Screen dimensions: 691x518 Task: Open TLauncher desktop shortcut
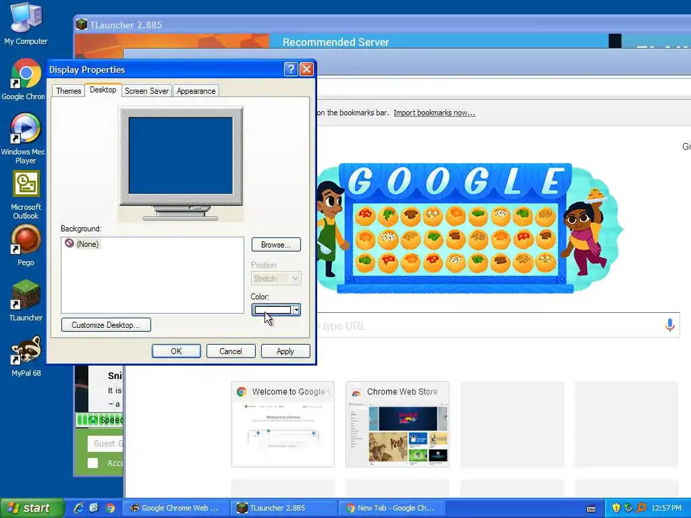(26, 300)
